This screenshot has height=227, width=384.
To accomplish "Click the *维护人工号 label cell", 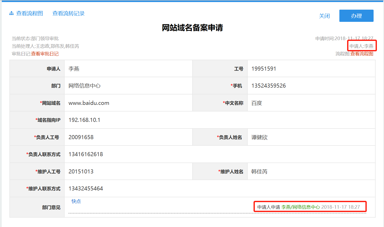I will (37, 171).
